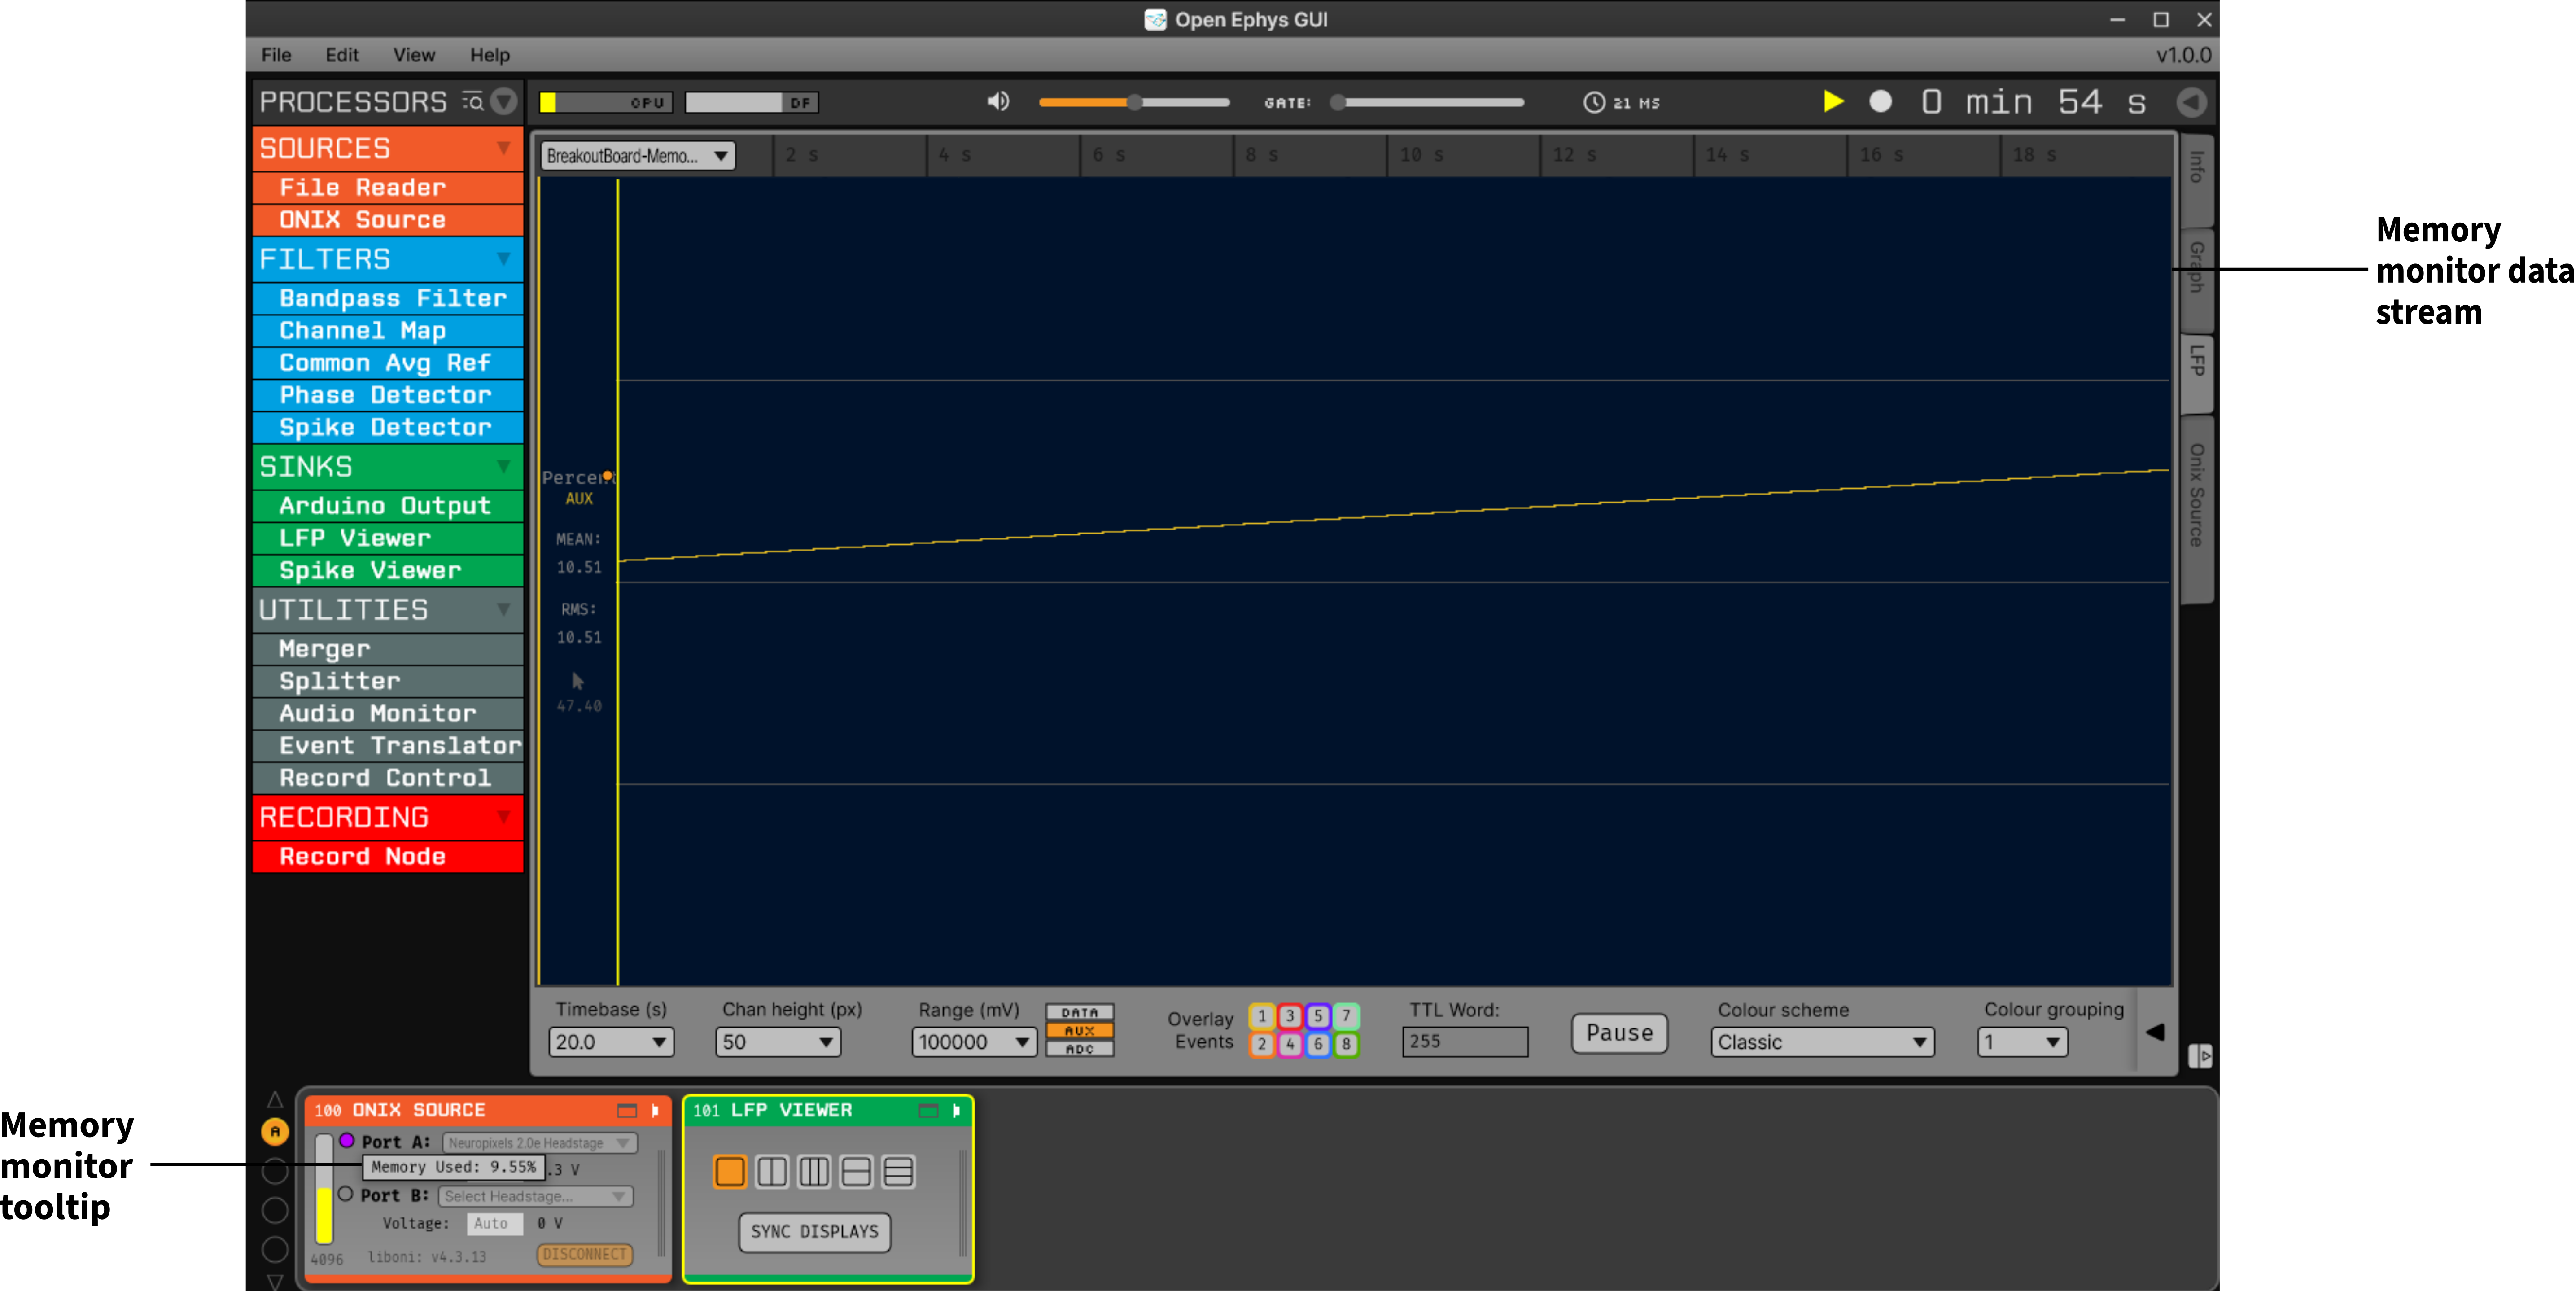Click the processor list search icon
The image size is (2576, 1291).
tap(472, 101)
